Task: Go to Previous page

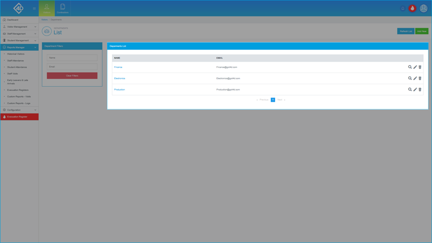Action: (264, 100)
